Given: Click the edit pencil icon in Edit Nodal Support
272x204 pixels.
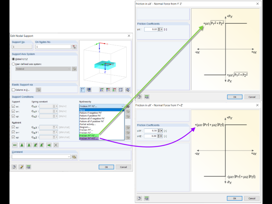Looking at the screenshot, I should pyautogui.click(x=21, y=167).
